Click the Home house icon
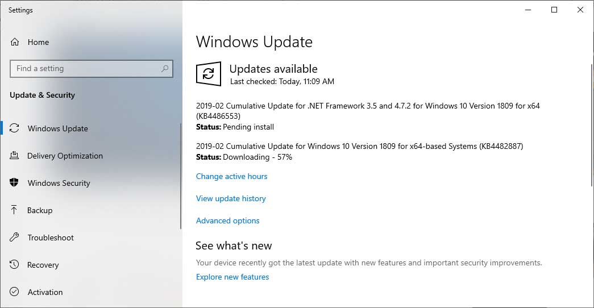 [15, 42]
